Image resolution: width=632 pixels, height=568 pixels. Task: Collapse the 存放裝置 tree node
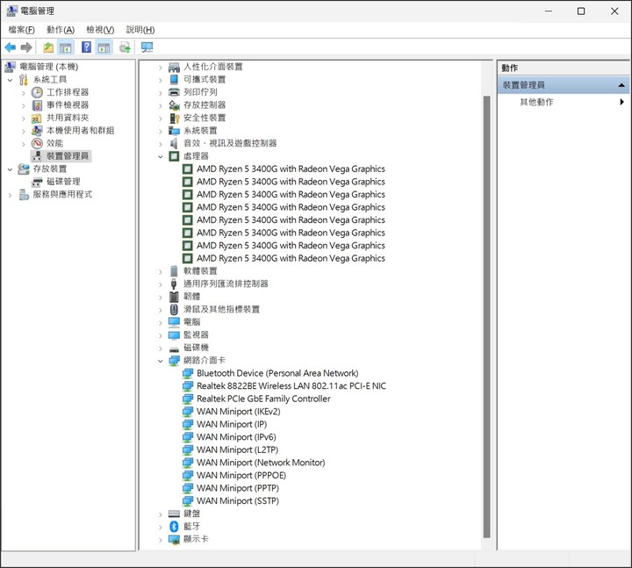point(10,169)
